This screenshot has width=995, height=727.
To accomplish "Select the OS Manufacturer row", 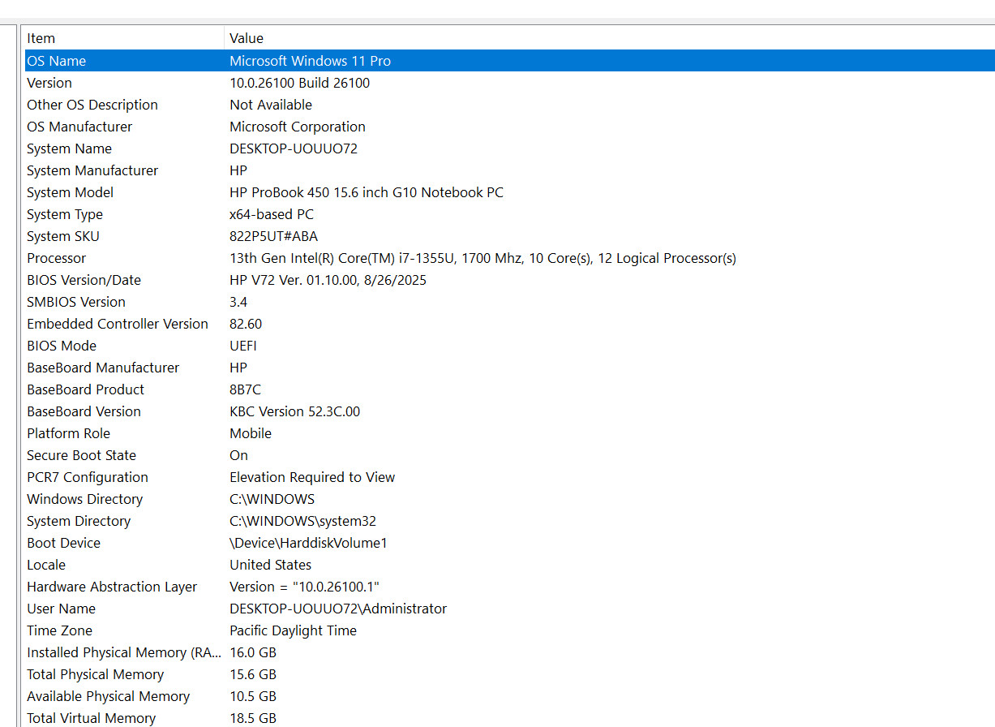I will coord(510,127).
